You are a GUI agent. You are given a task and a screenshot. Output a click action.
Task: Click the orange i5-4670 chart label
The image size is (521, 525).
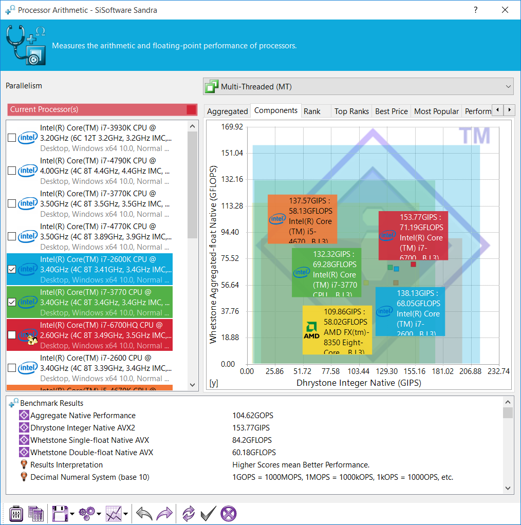click(302, 219)
